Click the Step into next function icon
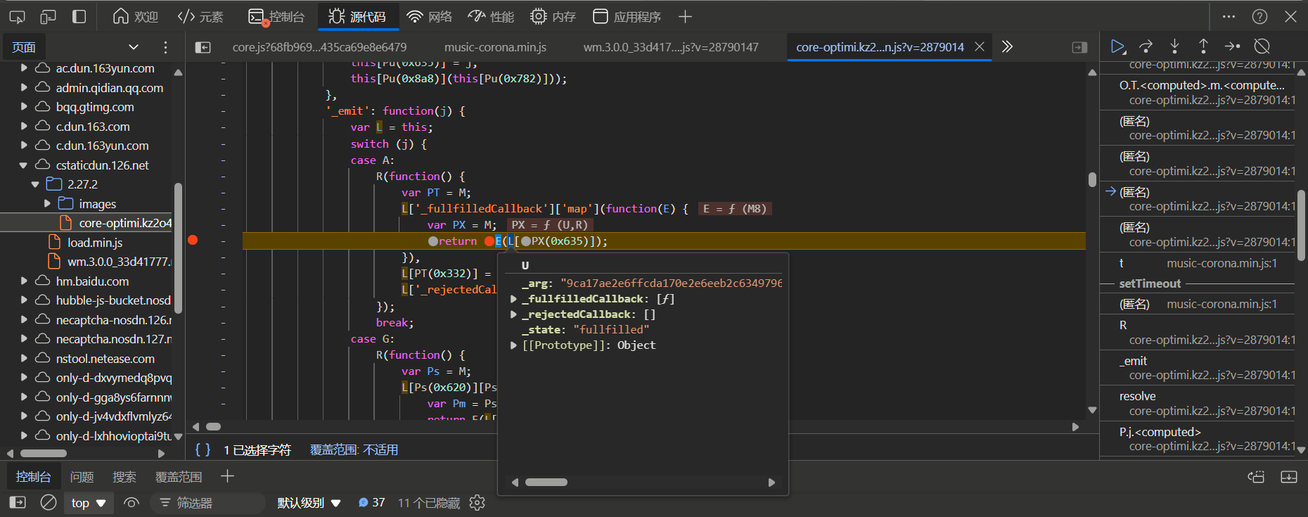The image size is (1308, 517). [1174, 46]
